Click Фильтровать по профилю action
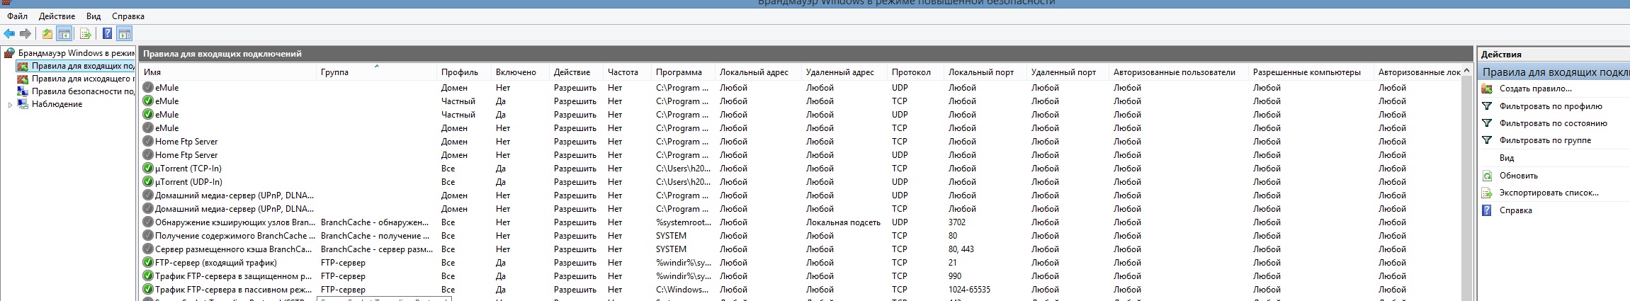Screen dimensions: 1630x301 pyautogui.click(x=1551, y=106)
